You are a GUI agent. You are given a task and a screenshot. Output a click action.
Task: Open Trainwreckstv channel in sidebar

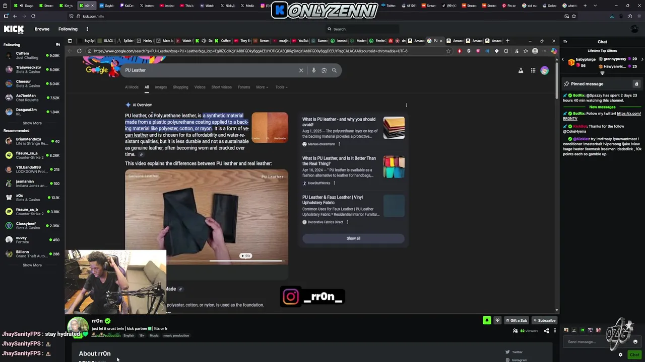(31, 69)
